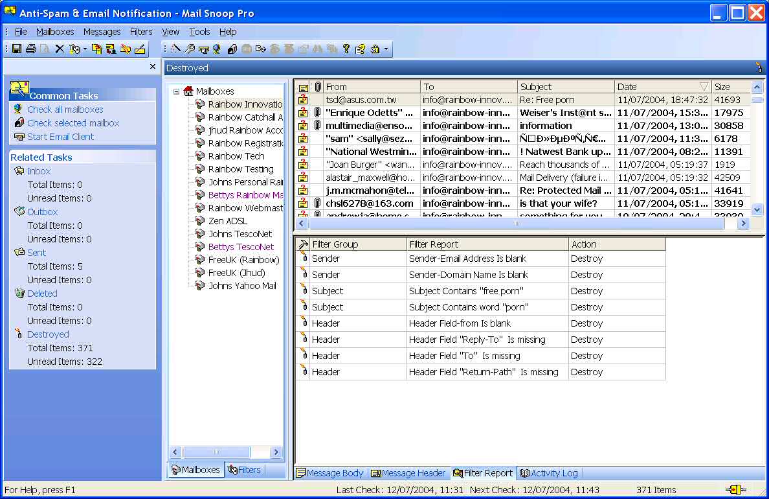Open the Deleted folder link
This screenshot has height=499, width=769.
[x=42, y=293]
